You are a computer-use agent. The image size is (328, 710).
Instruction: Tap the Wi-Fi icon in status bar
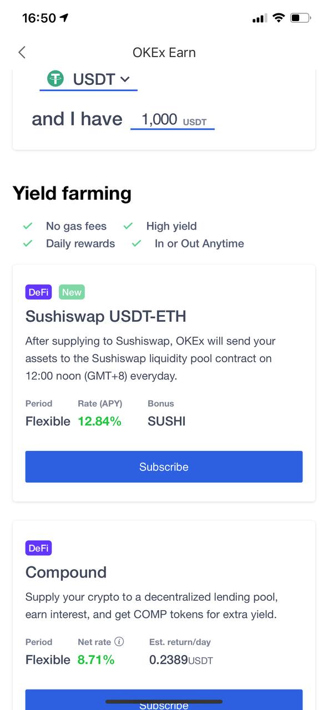(278, 18)
